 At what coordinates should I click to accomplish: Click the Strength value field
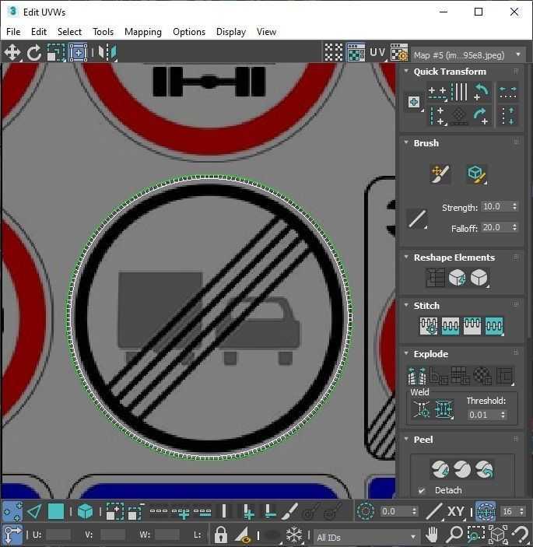tap(496, 206)
